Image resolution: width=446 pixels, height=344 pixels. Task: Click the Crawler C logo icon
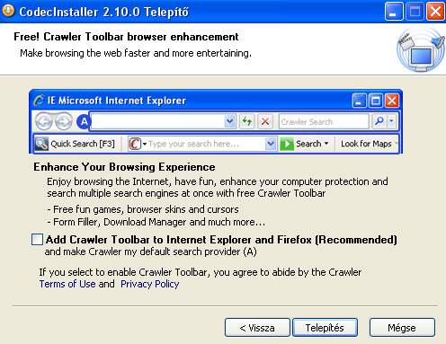pos(135,144)
